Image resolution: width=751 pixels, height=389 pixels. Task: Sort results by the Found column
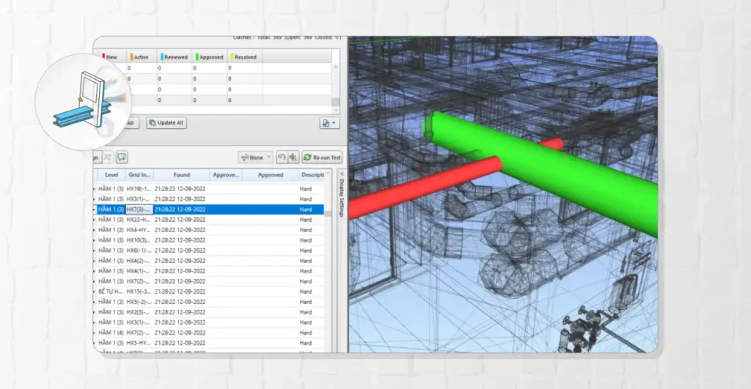tap(182, 174)
